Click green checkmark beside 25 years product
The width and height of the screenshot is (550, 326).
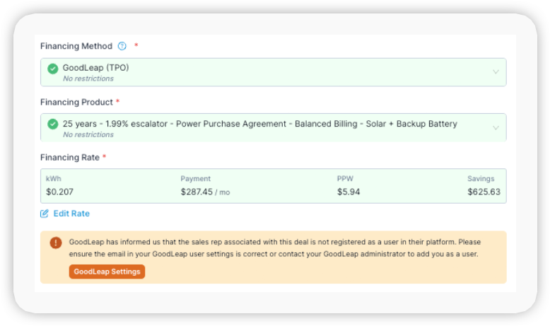click(x=53, y=124)
